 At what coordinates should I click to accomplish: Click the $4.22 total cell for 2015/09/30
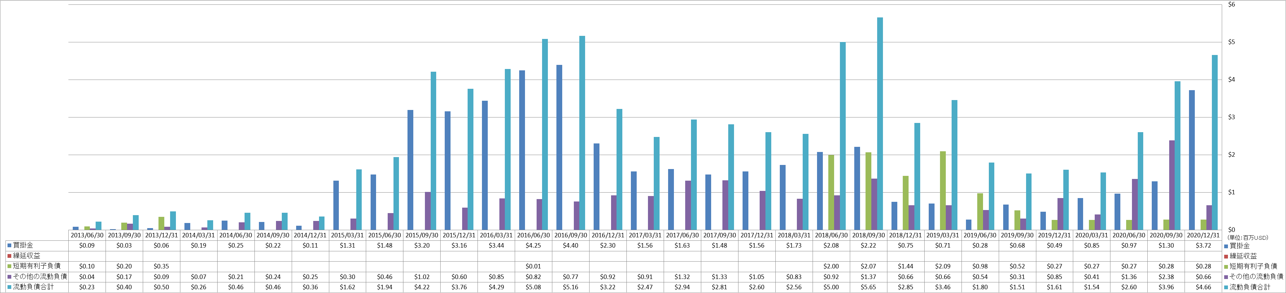click(x=421, y=288)
